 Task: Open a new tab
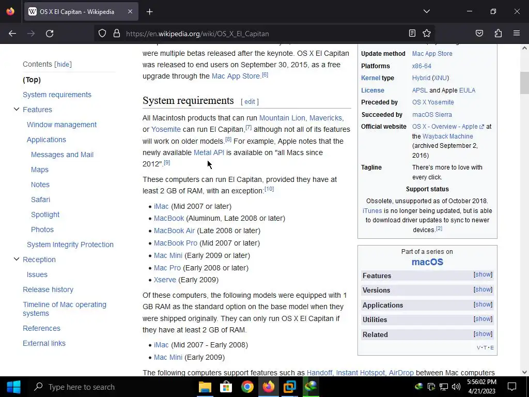[x=150, y=12]
